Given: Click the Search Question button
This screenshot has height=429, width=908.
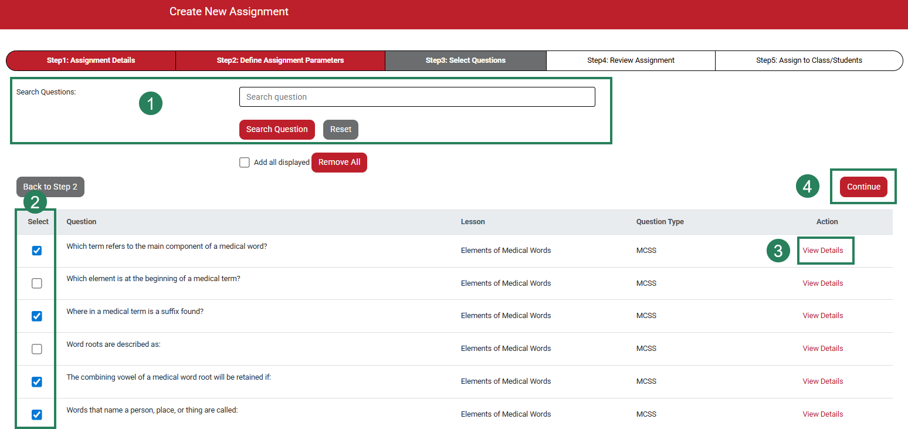Looking at the screenshot, I should (x=277, y=129).
